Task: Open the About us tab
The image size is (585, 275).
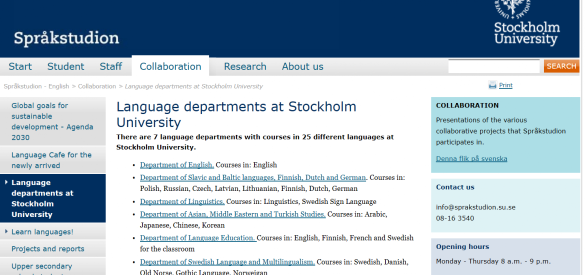Action: [x=302, y=66]
